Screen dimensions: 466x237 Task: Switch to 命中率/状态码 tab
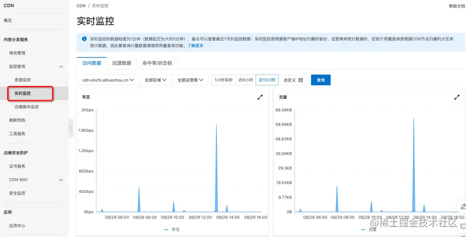coord(157,63)
